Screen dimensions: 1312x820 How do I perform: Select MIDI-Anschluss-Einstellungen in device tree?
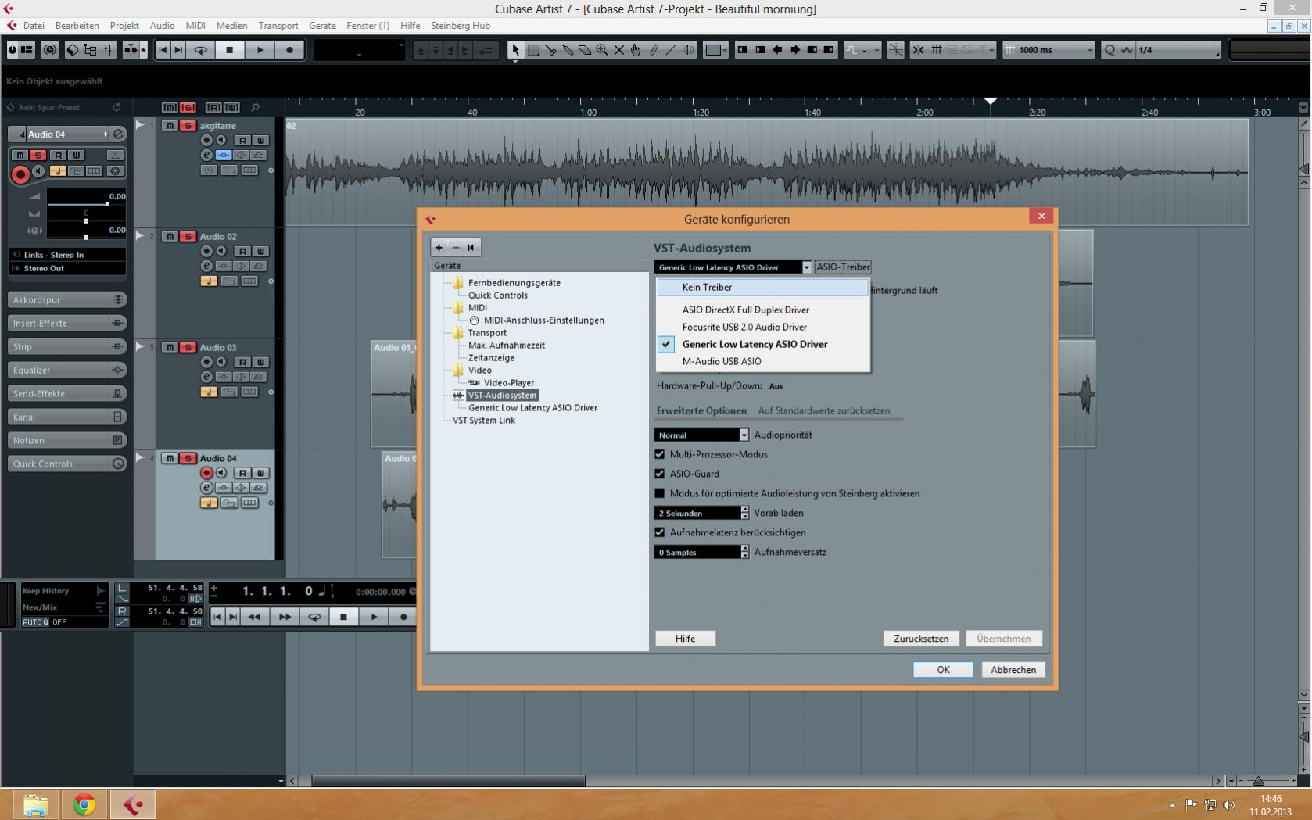[543, 320]
